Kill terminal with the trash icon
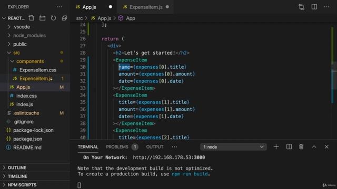This screenshot has width=337, height=189. (301, 147)
